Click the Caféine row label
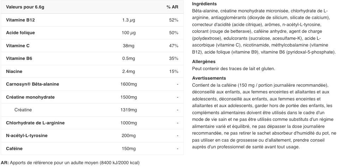The image size is (338, 167). (x=14, y=149)
